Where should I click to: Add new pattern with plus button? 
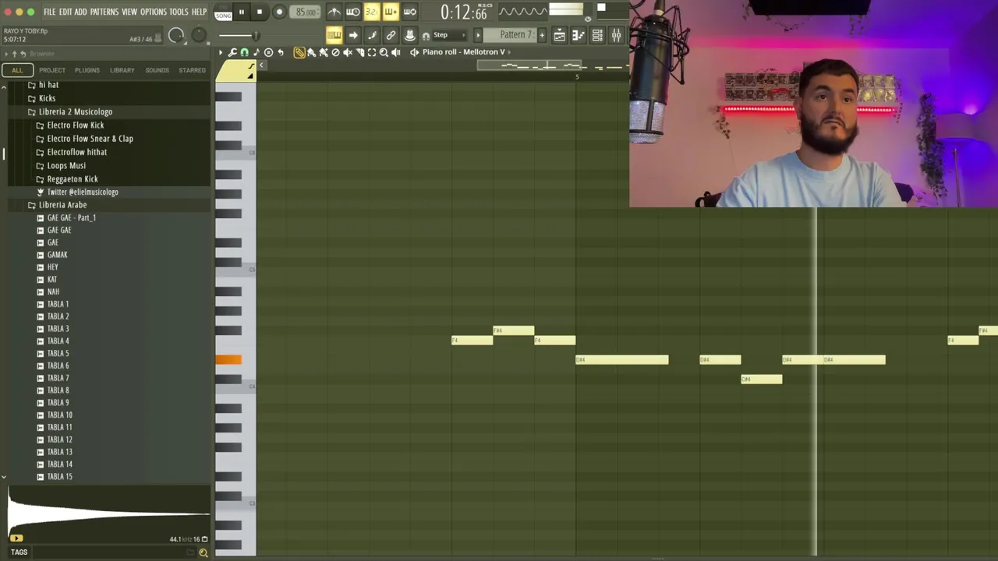tap(542, 35)
